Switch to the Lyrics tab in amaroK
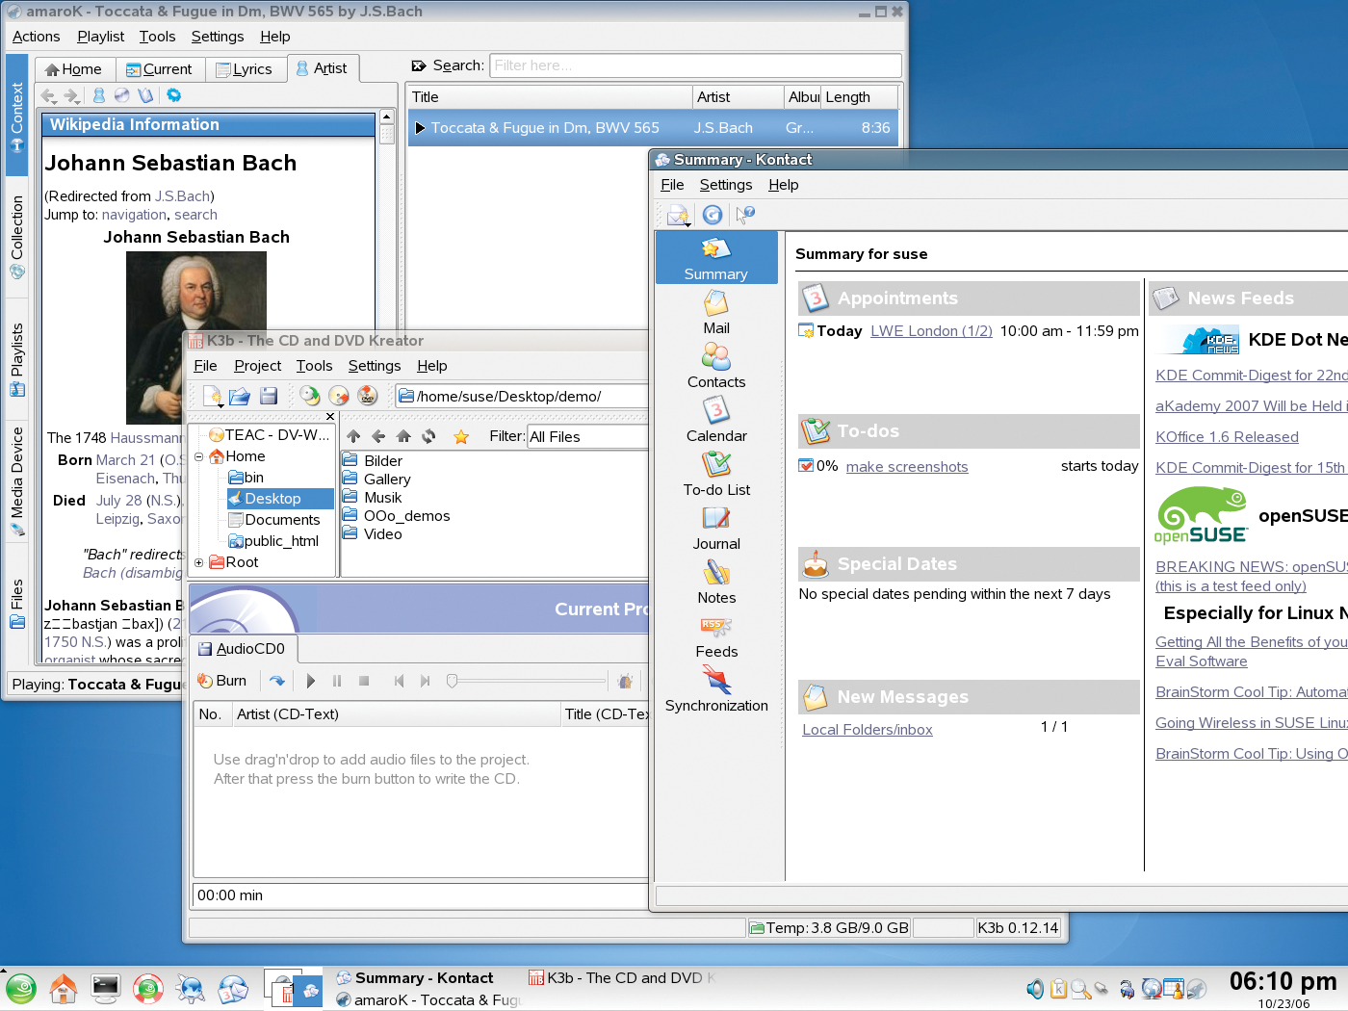 (245, 69)
